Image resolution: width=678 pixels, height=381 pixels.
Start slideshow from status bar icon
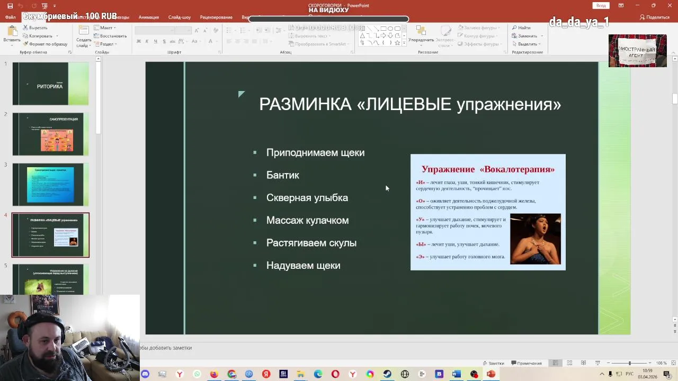(597, 363)
